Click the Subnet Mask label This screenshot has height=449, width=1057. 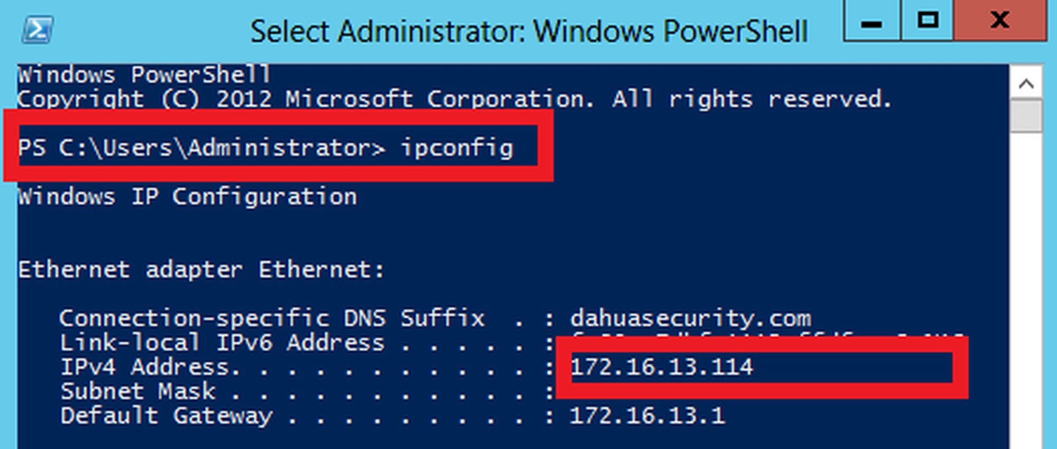coord(138,391)
